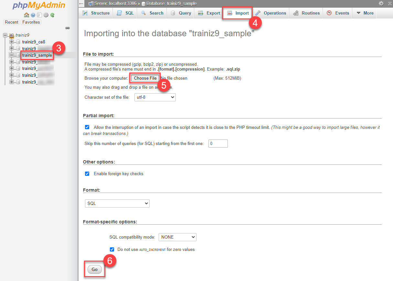Open the character set dropdown
The image size is (393, 281).
(155, 97)
